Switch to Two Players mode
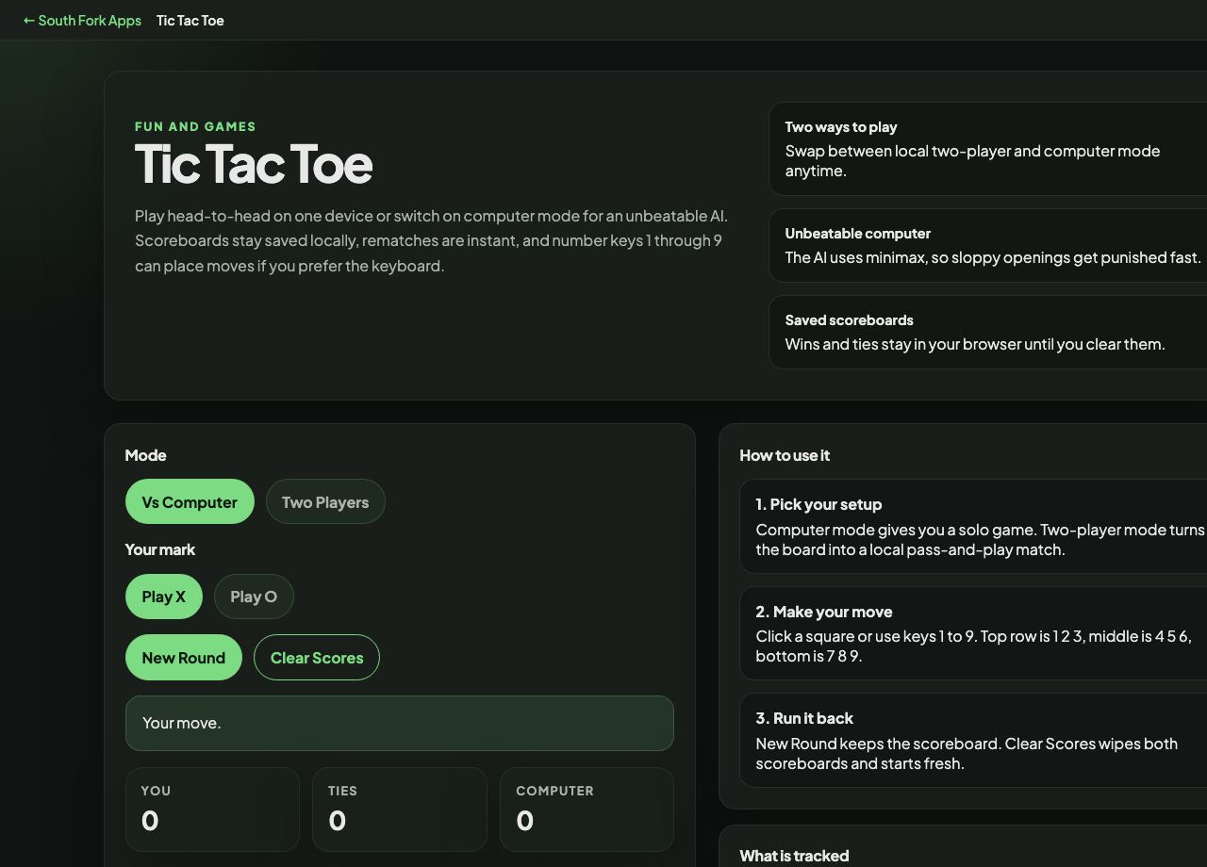This screenshot has width=1207, height=867. (x=325, y=501)
